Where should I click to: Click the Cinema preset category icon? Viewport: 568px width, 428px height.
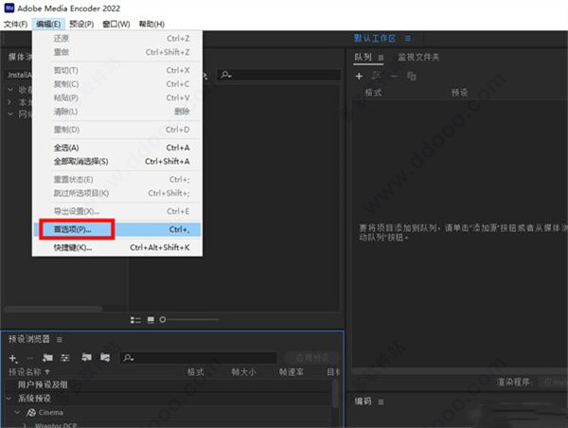(31, 413)
